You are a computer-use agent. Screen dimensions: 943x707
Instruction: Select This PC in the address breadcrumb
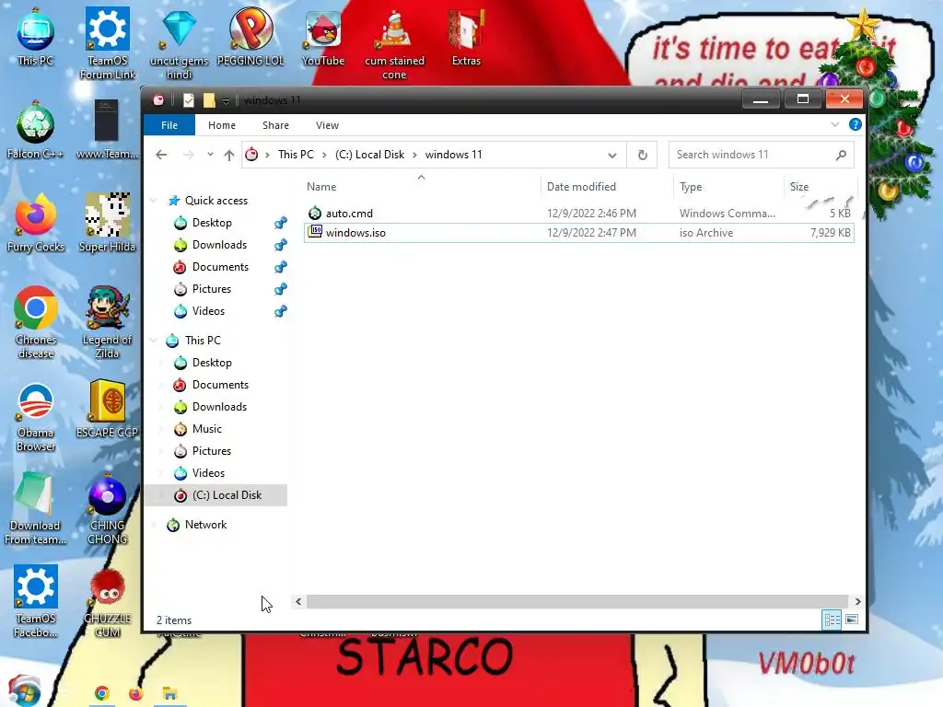pyautogui.click(x=296, y=155)
